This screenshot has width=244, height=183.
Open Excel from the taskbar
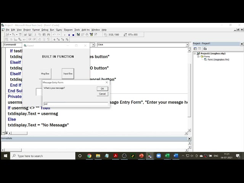click(167, 156)
